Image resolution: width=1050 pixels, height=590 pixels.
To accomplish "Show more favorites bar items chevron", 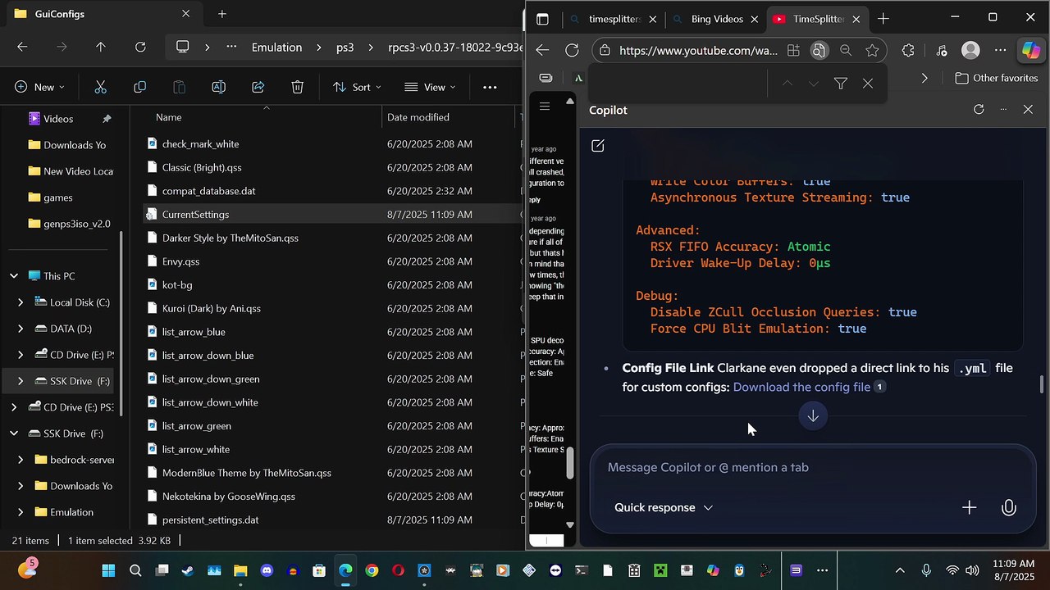I will pyautogui.click(x=924, y=78).
